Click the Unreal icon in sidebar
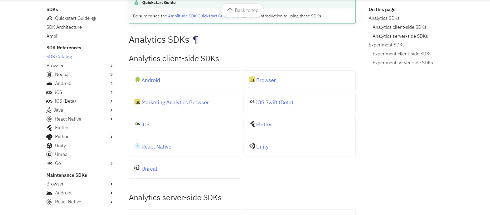The width and height of the screenshot is (490, 215). (x=49, y=154)
